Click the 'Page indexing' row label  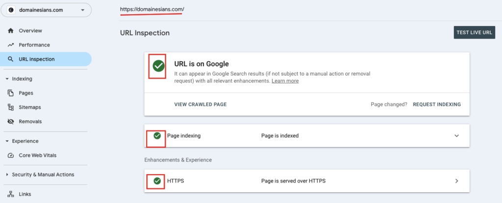(x=184, y=135)
